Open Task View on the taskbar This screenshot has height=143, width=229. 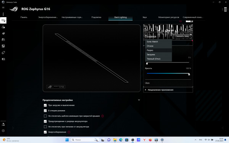pos(103,140)
